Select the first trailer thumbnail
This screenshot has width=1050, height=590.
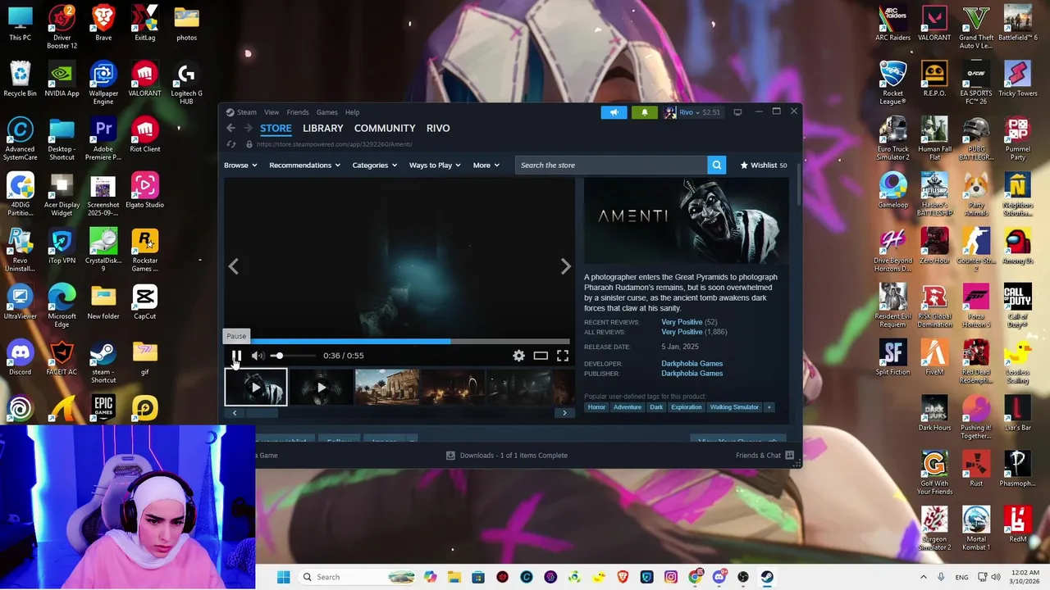click(x=256, y=388)
